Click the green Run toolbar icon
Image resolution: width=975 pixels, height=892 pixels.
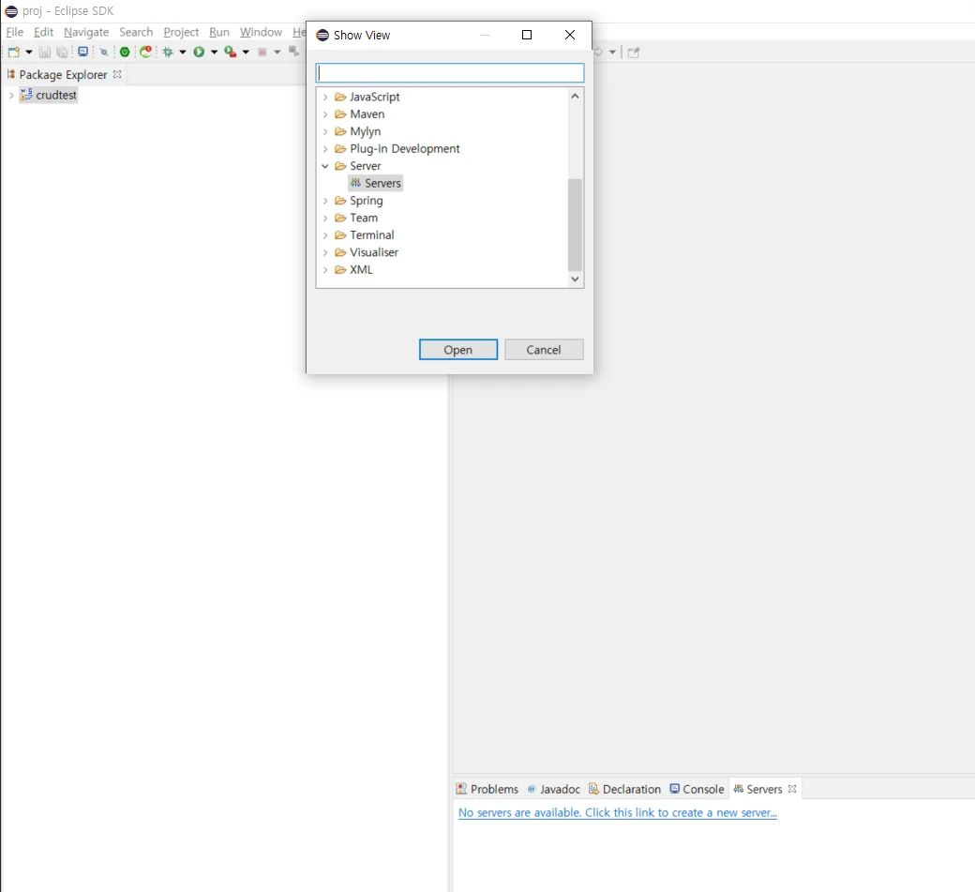pos(198,52)
